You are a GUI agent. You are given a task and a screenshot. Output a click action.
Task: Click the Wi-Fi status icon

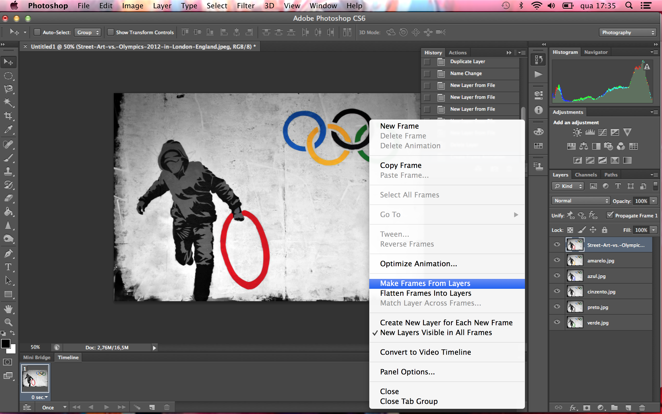(x=536, y=6)
